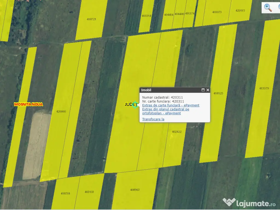This screenshot has width=280, height=210.
Task: Select parcel labeled 413379
Action: 264,88
